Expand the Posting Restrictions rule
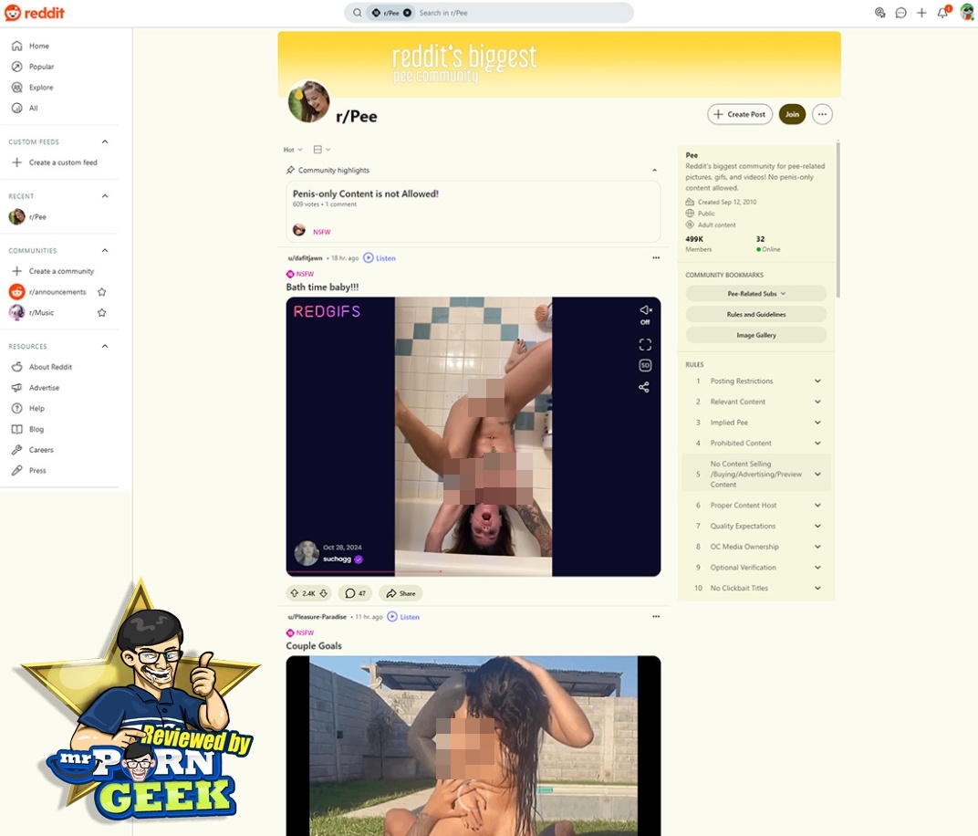Image resolution: width=978 pixels, height=836 pixels. point(817,381)
